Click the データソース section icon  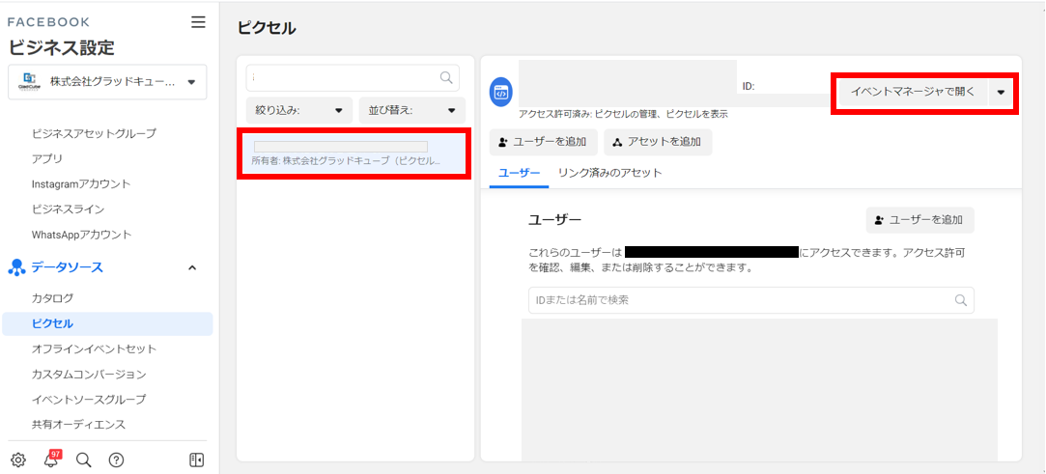click(16, 267)
